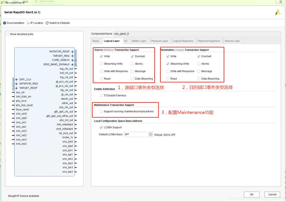Click the Component Name field
Viewport: 286px width, 202px height.
click(x=197, y=34)
